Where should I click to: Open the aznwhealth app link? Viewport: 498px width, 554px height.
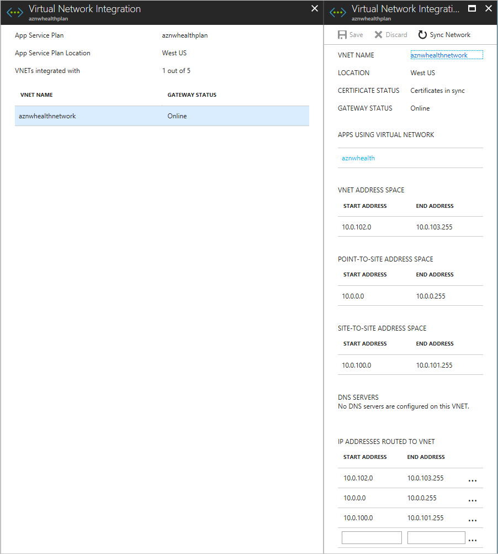[358, 158]
